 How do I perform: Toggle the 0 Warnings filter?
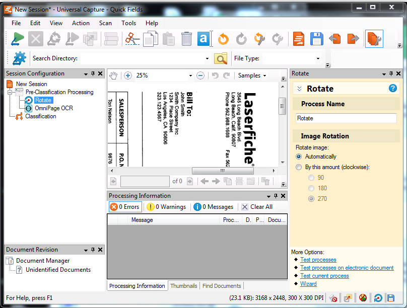point(166,207)
